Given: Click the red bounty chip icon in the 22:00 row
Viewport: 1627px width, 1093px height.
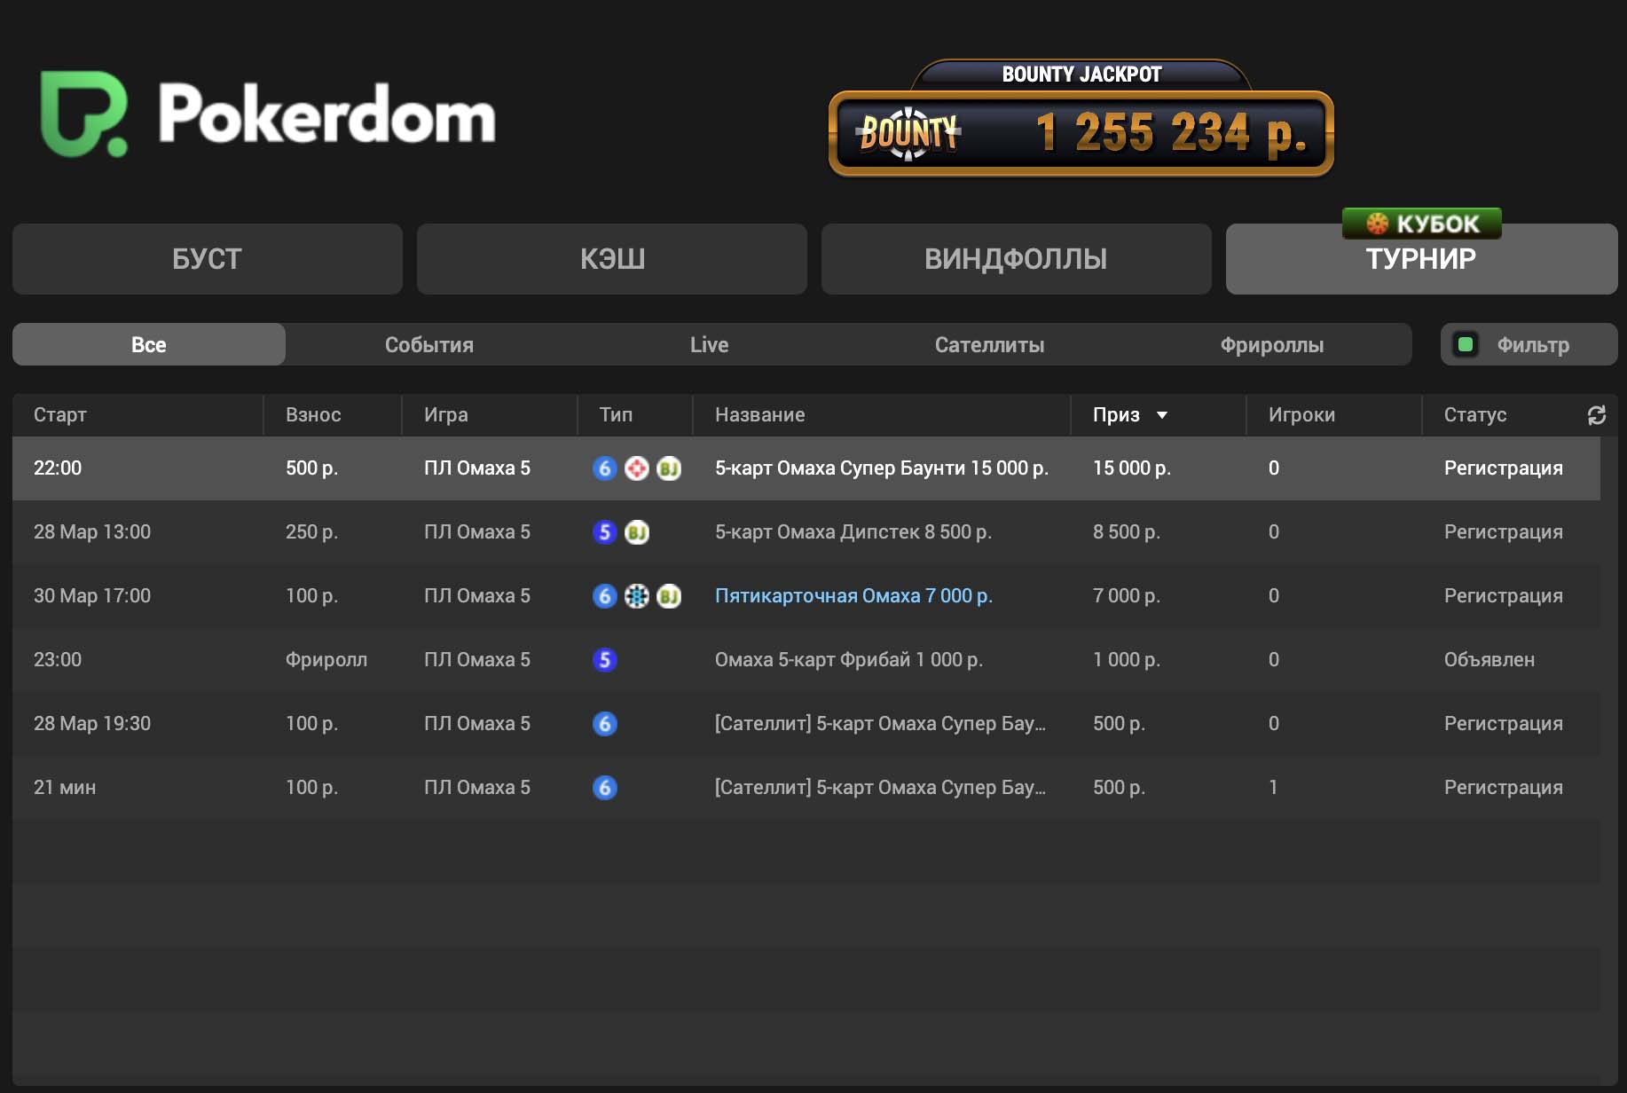Looking at the screenshot, I should [637, 468].
